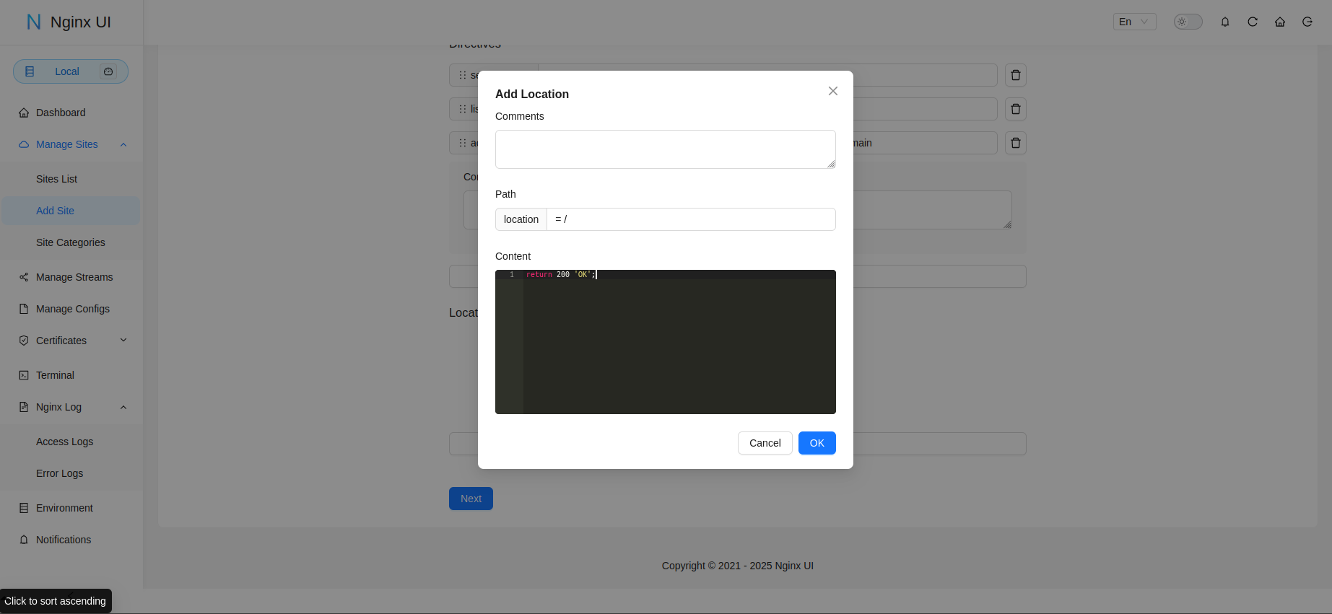Click the copyright footer text
The image size is (1332, 614).
[738, 566]
